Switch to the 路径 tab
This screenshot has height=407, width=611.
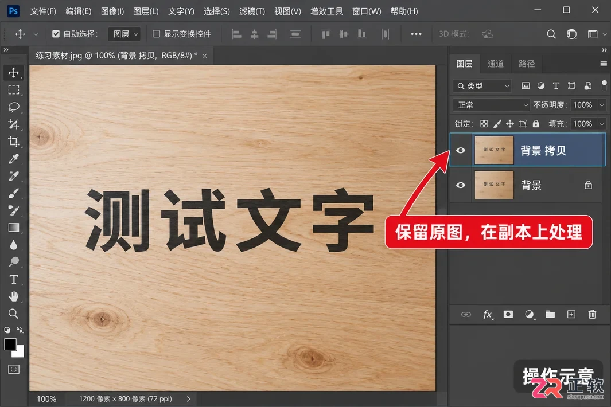[527, 64]
